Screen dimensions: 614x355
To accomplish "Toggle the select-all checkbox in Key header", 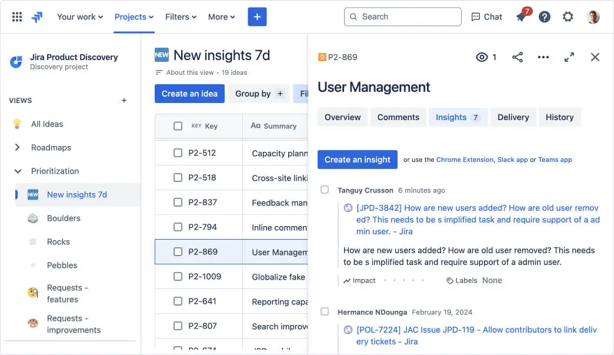I will coord(178,126).
